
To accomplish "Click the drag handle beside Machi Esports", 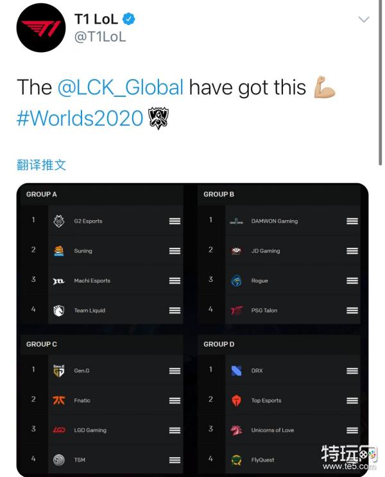I will click(x=175, y=281).
